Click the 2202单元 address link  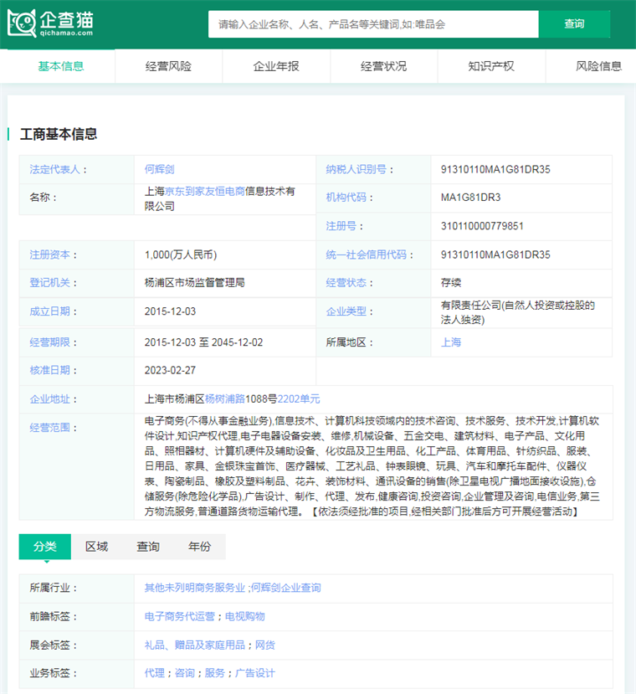click(299, 399)
